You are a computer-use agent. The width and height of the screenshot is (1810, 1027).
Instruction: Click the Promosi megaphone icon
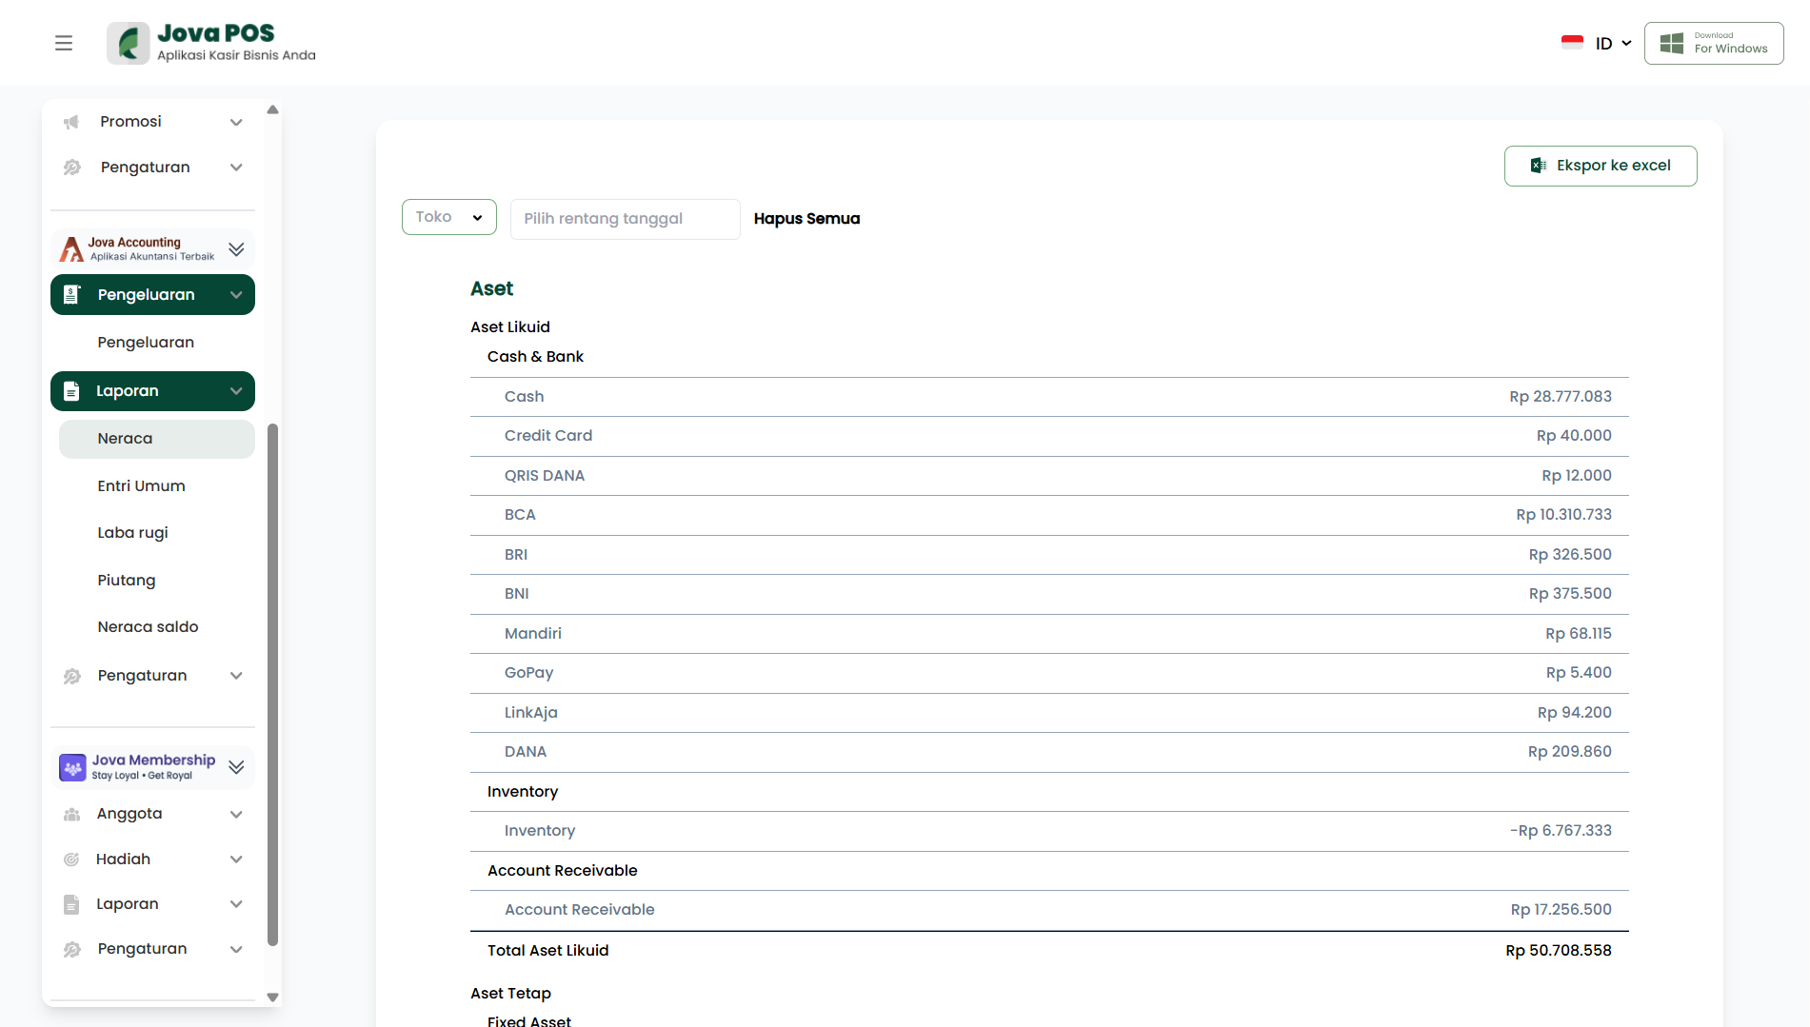[x=71, y=122]
